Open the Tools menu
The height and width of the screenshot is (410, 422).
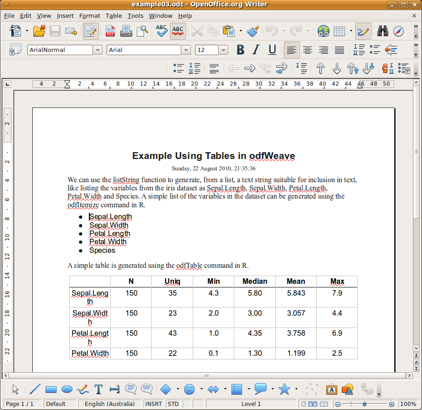135,16
